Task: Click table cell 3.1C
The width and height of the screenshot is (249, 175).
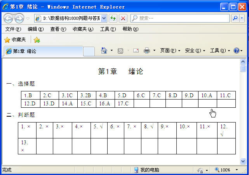Action: pyautogui.click(x=68, y=95)
